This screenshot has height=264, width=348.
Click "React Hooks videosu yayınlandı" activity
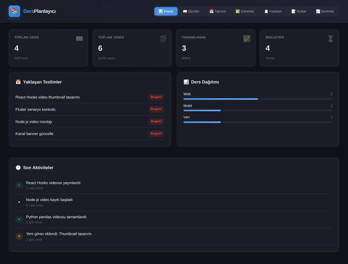pyautogui.click(x=53, y=183)
